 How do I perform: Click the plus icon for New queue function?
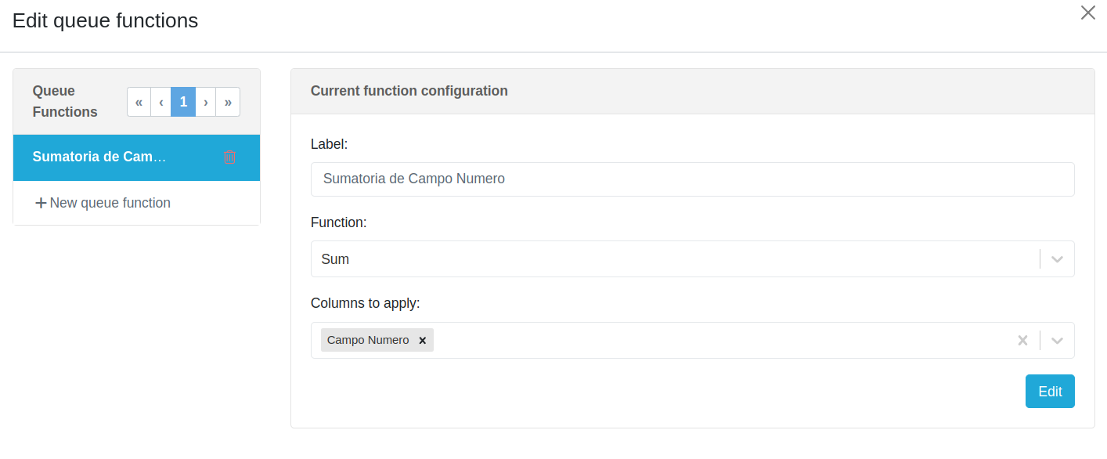[41, 203]
